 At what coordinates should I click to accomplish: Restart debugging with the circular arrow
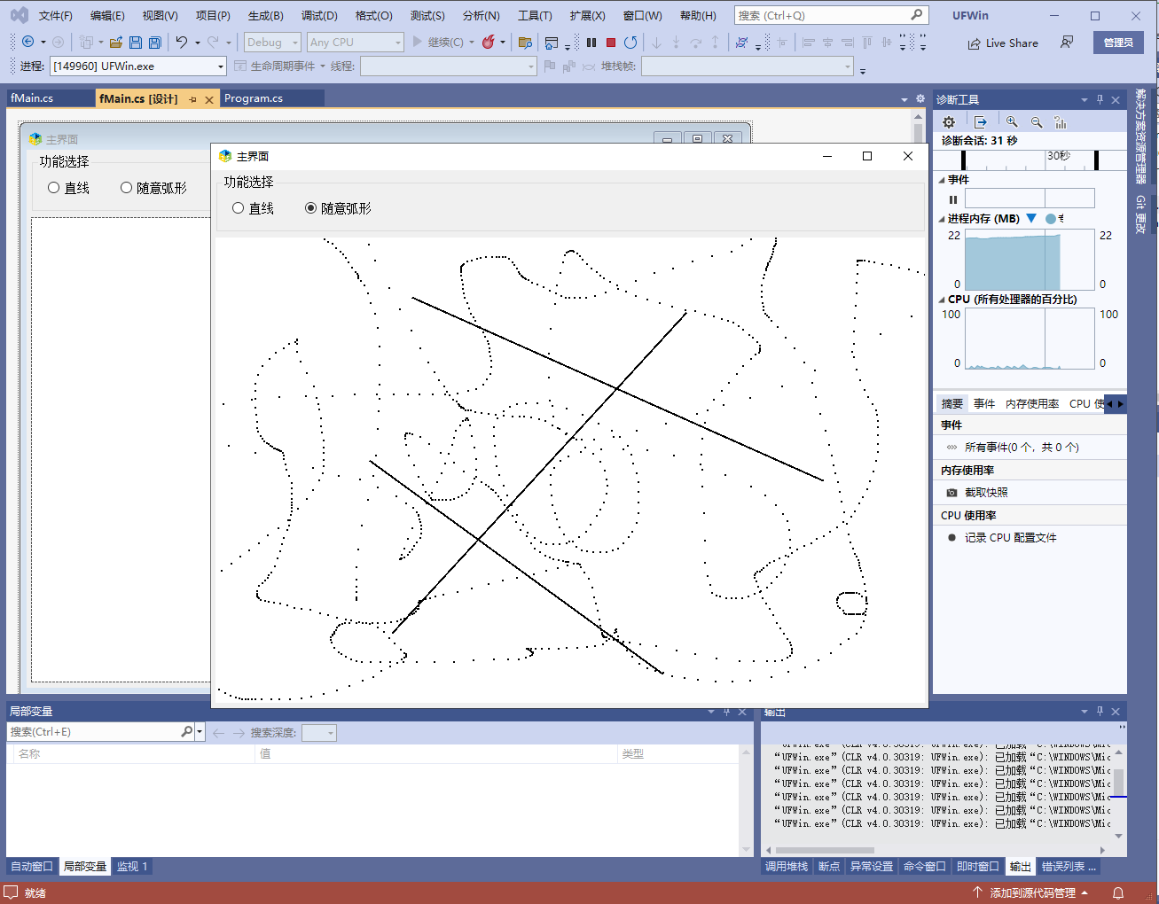coord(630,42)
